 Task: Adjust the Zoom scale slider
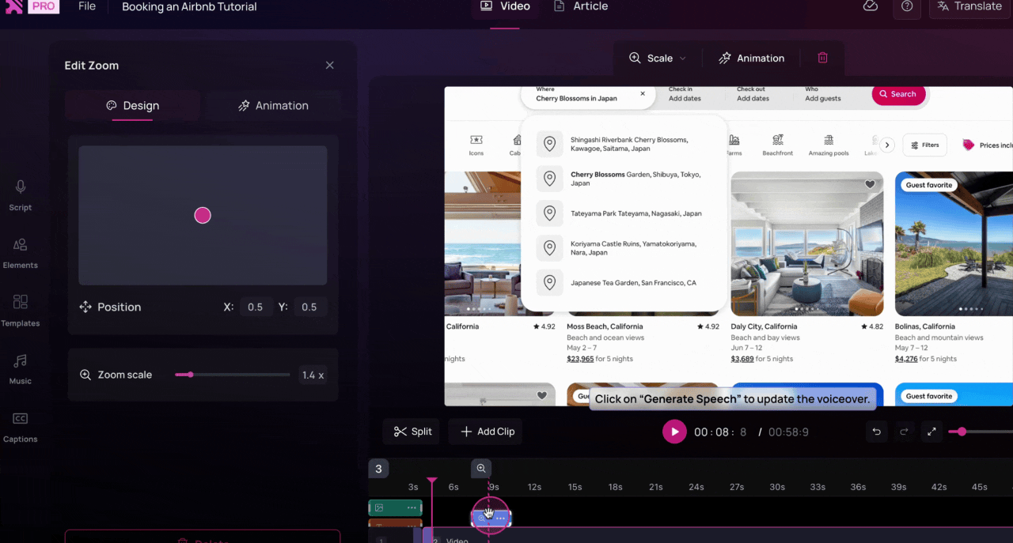232,375
